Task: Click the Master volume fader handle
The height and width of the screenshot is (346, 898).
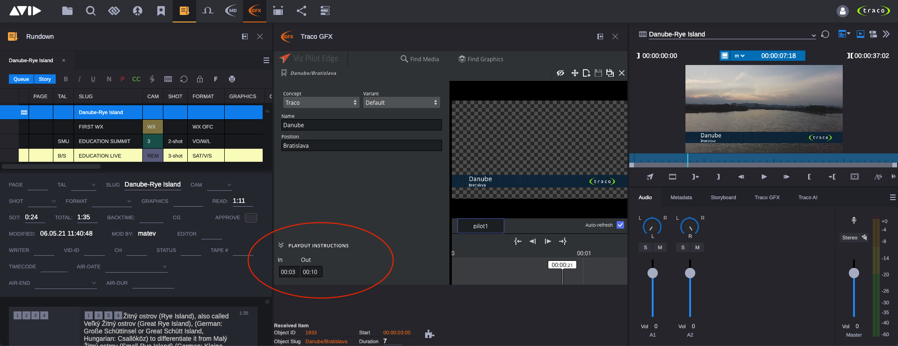Action: coord(854,273)
